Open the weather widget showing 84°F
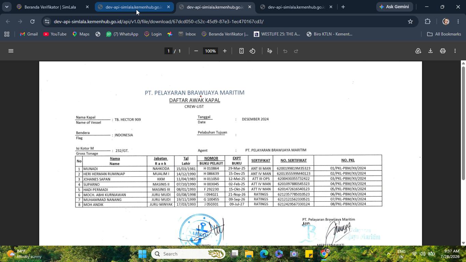Viewport: 466px width, 262px height. click(24, 254)
